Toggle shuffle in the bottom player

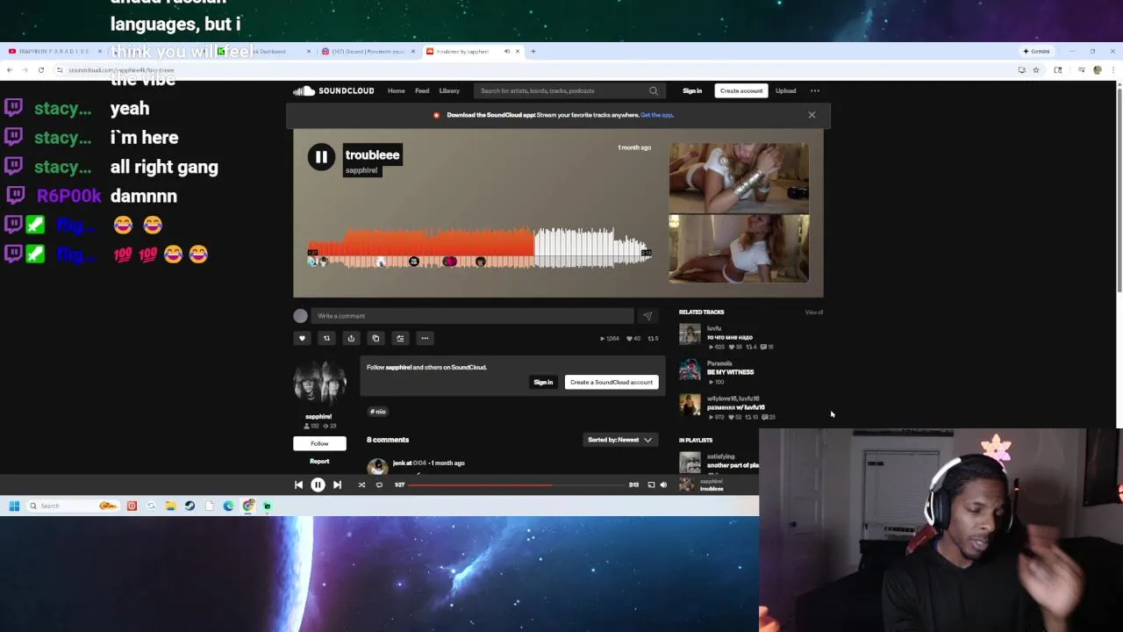pos(361,485)
